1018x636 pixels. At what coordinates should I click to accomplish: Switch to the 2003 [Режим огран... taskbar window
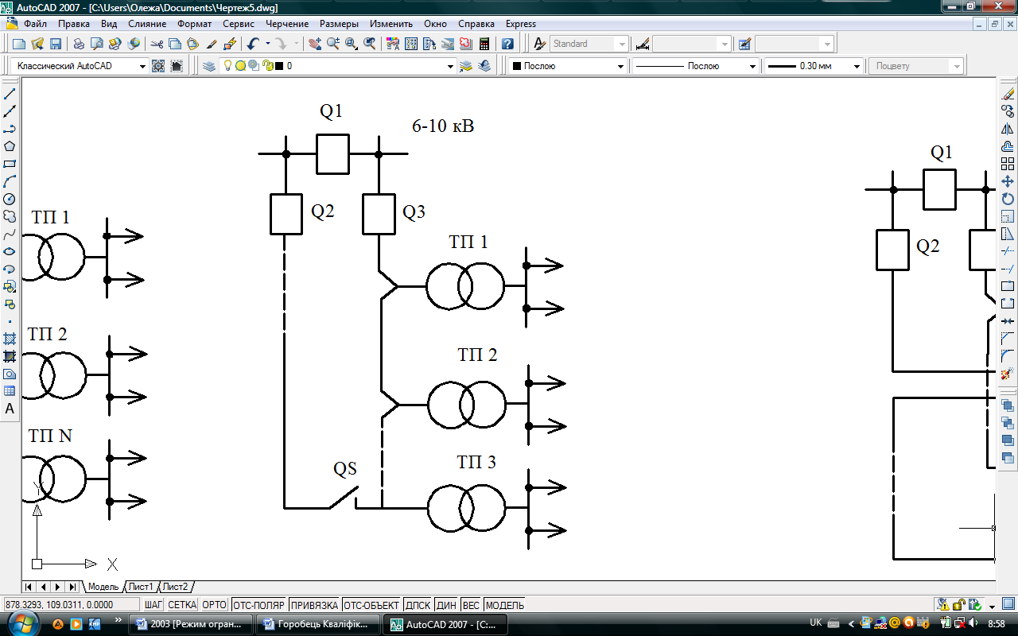[191, 624]
